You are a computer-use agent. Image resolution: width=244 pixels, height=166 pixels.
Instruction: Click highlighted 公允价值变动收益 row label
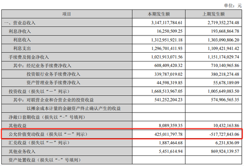click(48, 134)
